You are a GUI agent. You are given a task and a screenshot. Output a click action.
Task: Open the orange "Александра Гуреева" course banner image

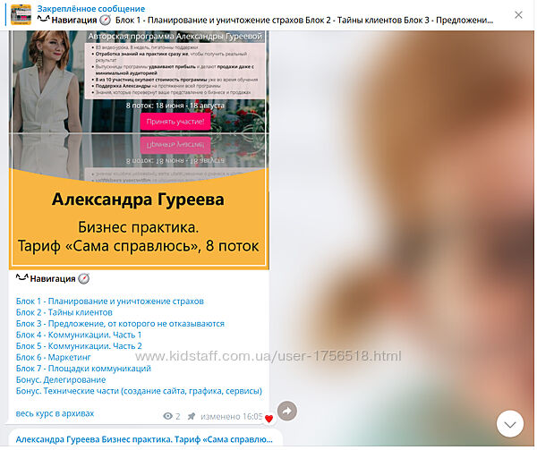(x=139, y=219)
